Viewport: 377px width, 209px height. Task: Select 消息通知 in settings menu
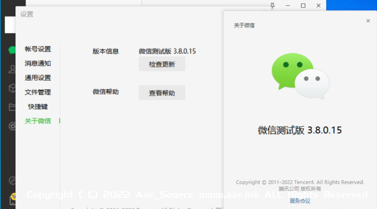coord(38,63)
